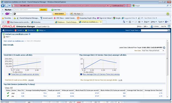Click the IE Help question mark icon
Screen dimensions: 172x103
[166, 22]
